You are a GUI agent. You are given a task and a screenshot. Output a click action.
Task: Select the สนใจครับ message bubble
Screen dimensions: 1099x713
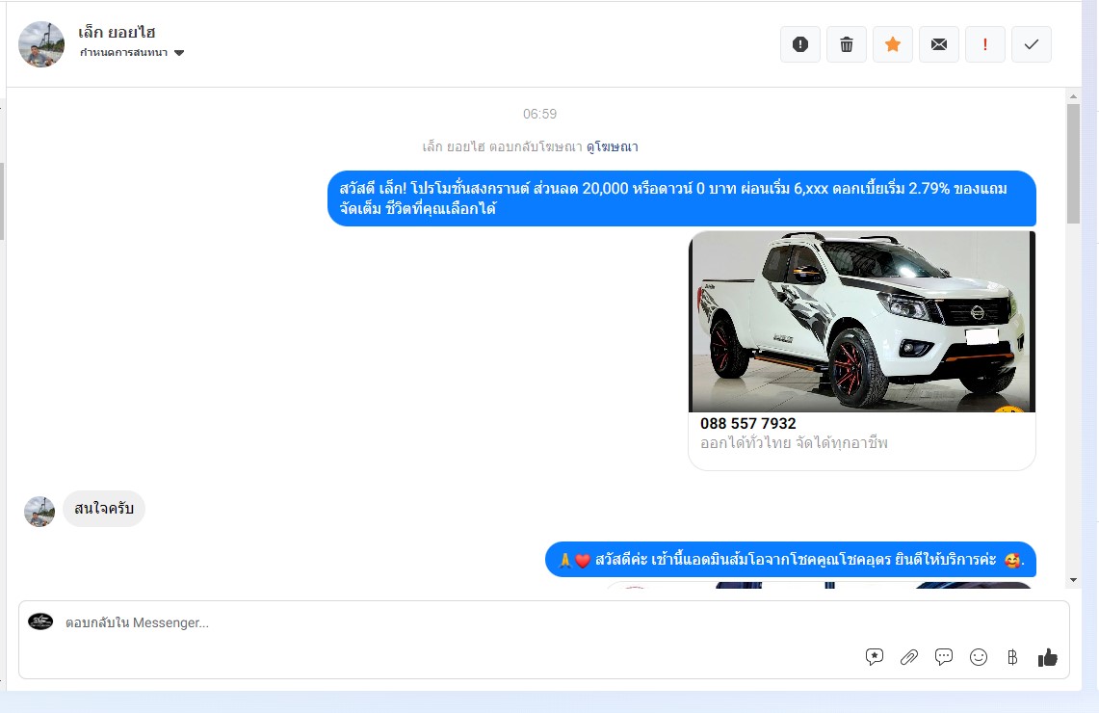(x=104, y=509)
